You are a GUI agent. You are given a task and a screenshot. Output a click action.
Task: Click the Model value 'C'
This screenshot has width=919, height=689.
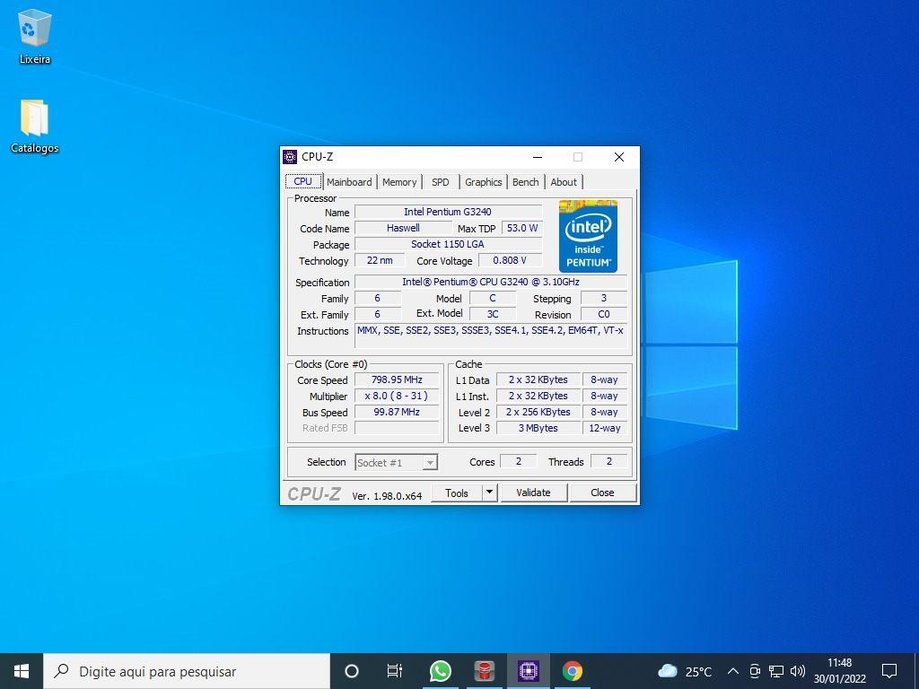click(x=493, y=299)
